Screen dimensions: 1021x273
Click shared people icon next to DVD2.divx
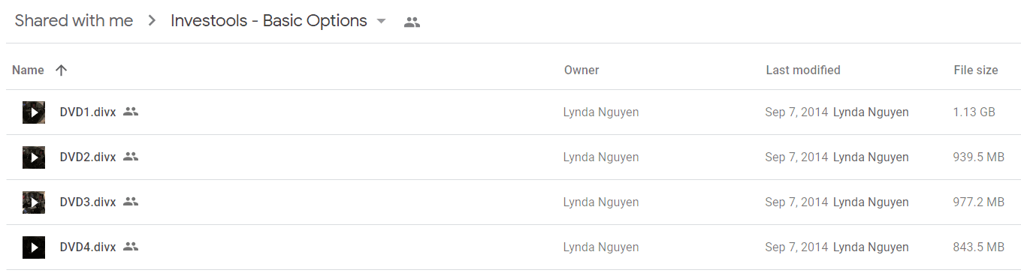(x=131, y=157)
